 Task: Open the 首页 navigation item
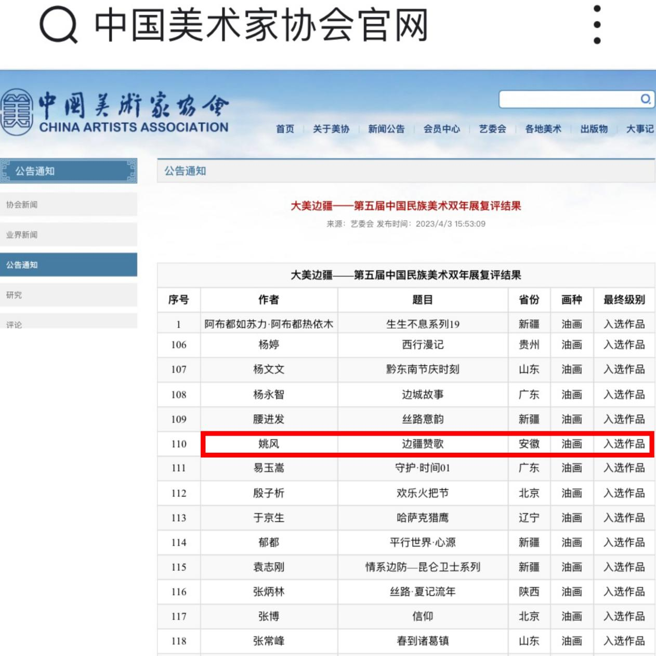(285, 129)
